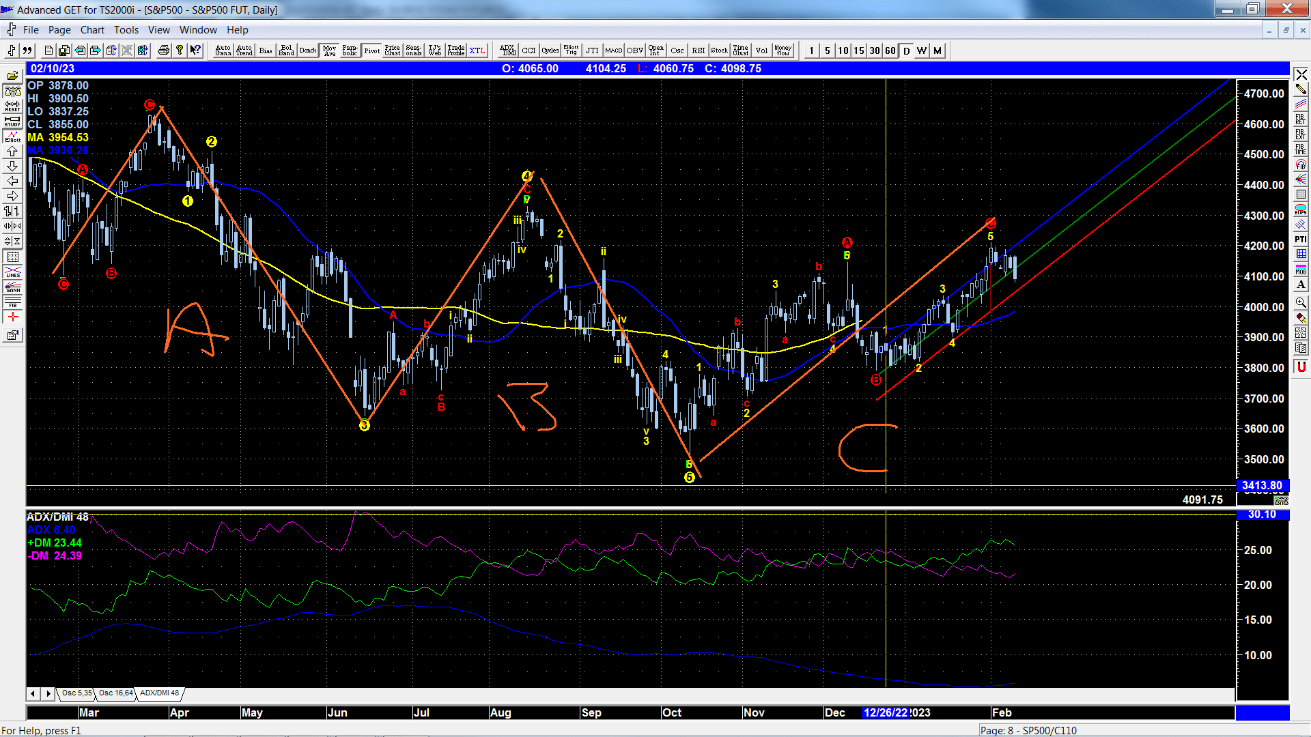
Task: Toggle the Auto Gann study
Action: pos(223,50)
